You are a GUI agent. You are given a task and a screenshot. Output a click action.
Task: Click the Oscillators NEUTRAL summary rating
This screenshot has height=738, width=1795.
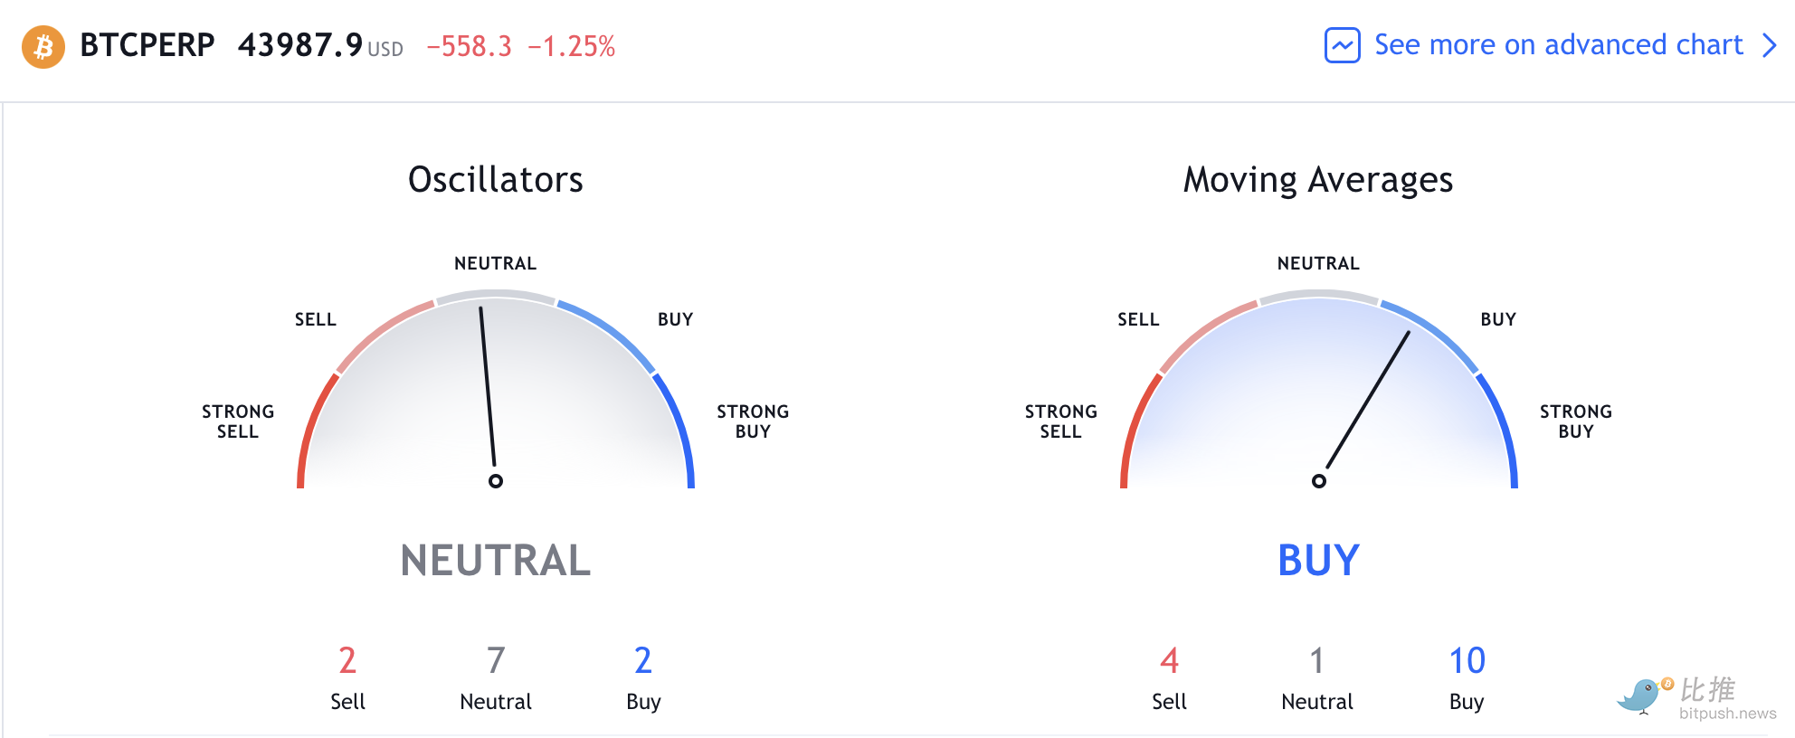point(496,560)
